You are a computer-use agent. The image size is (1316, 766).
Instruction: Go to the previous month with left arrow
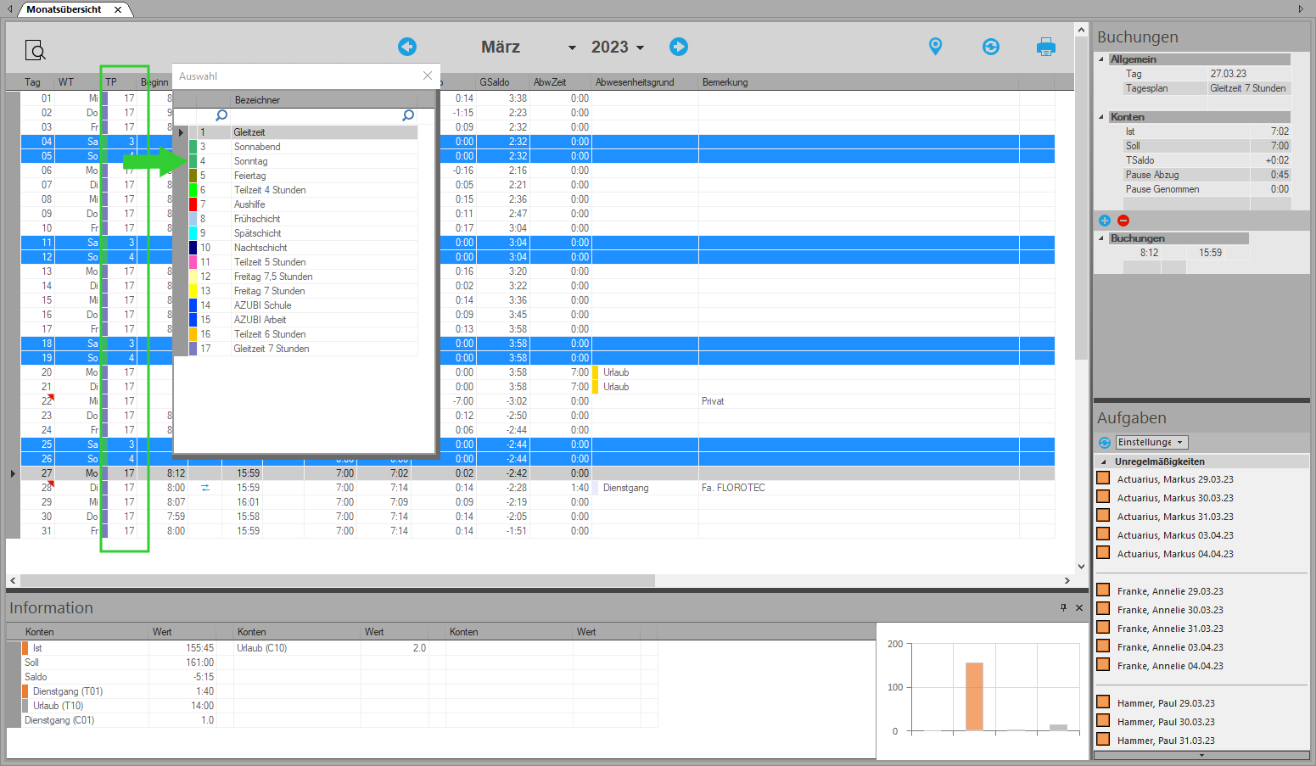(x=407, y=47)
